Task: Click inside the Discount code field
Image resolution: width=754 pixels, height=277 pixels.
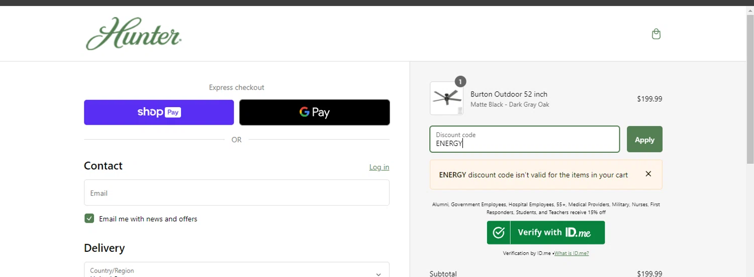Action: [525, 139]
